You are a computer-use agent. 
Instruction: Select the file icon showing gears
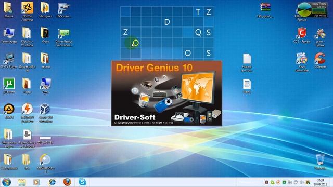coord(27,138)
